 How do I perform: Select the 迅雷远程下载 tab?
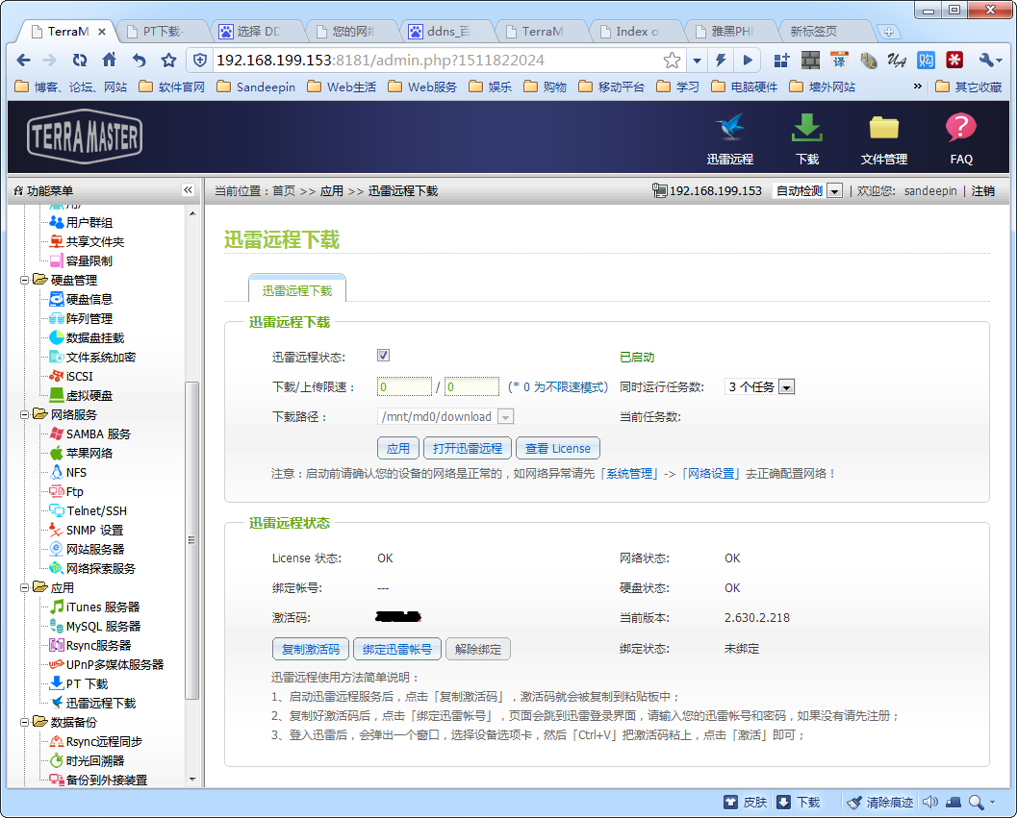(x=296, y=290)
